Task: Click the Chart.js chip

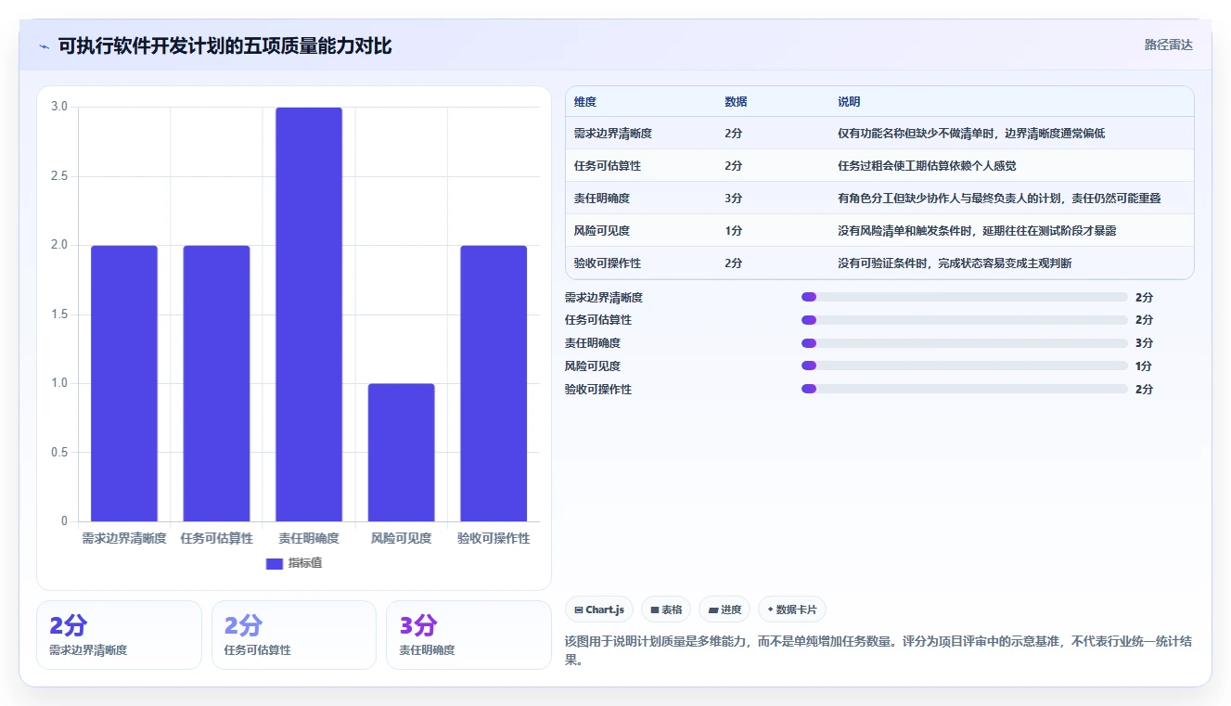Action: (599, 610)
